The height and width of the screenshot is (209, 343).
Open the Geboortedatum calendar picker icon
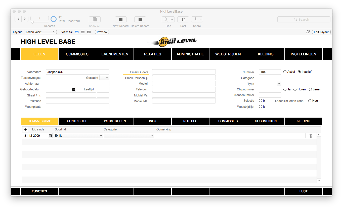[x=74, y=89]
